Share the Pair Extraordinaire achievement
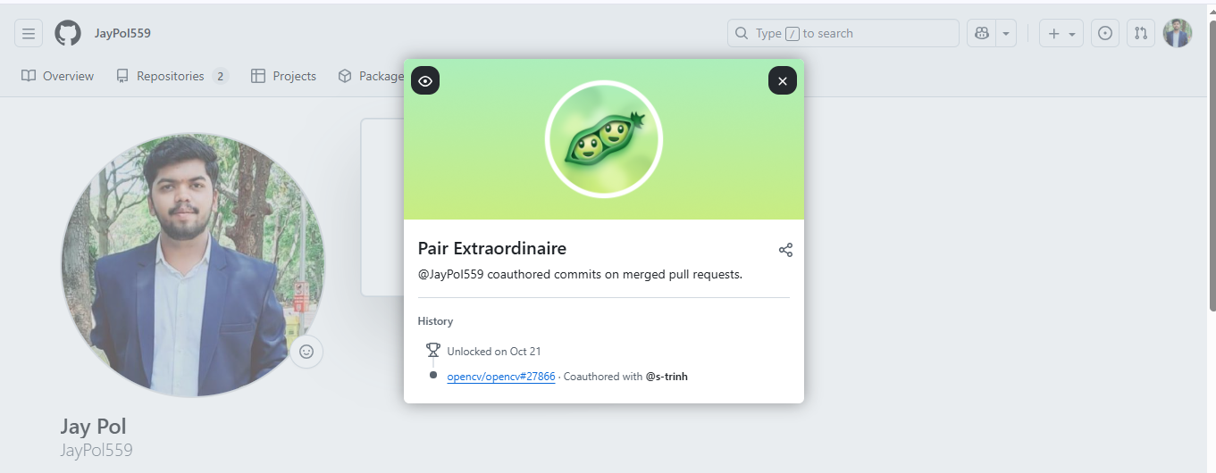Image resolution: width=1216 pixels, height=473 pixels. click(785, 250)
